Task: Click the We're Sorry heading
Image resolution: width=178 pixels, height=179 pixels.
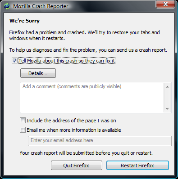Action: tap(25, 21)
